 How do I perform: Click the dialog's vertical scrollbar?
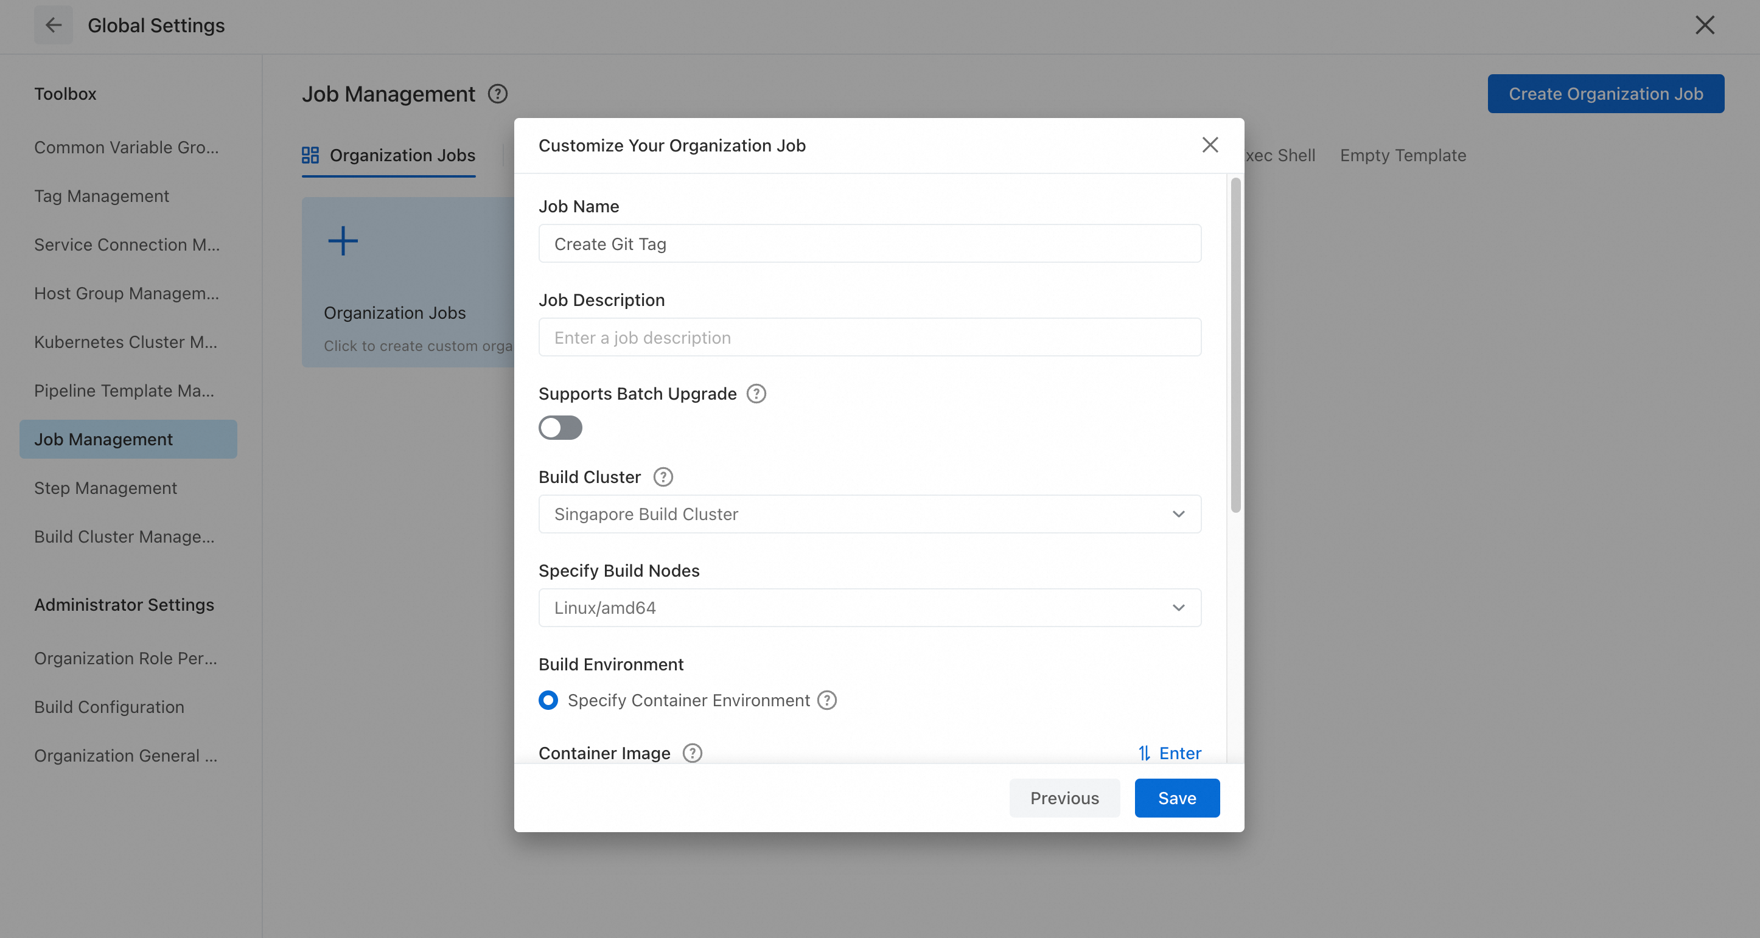point(1235,345)
